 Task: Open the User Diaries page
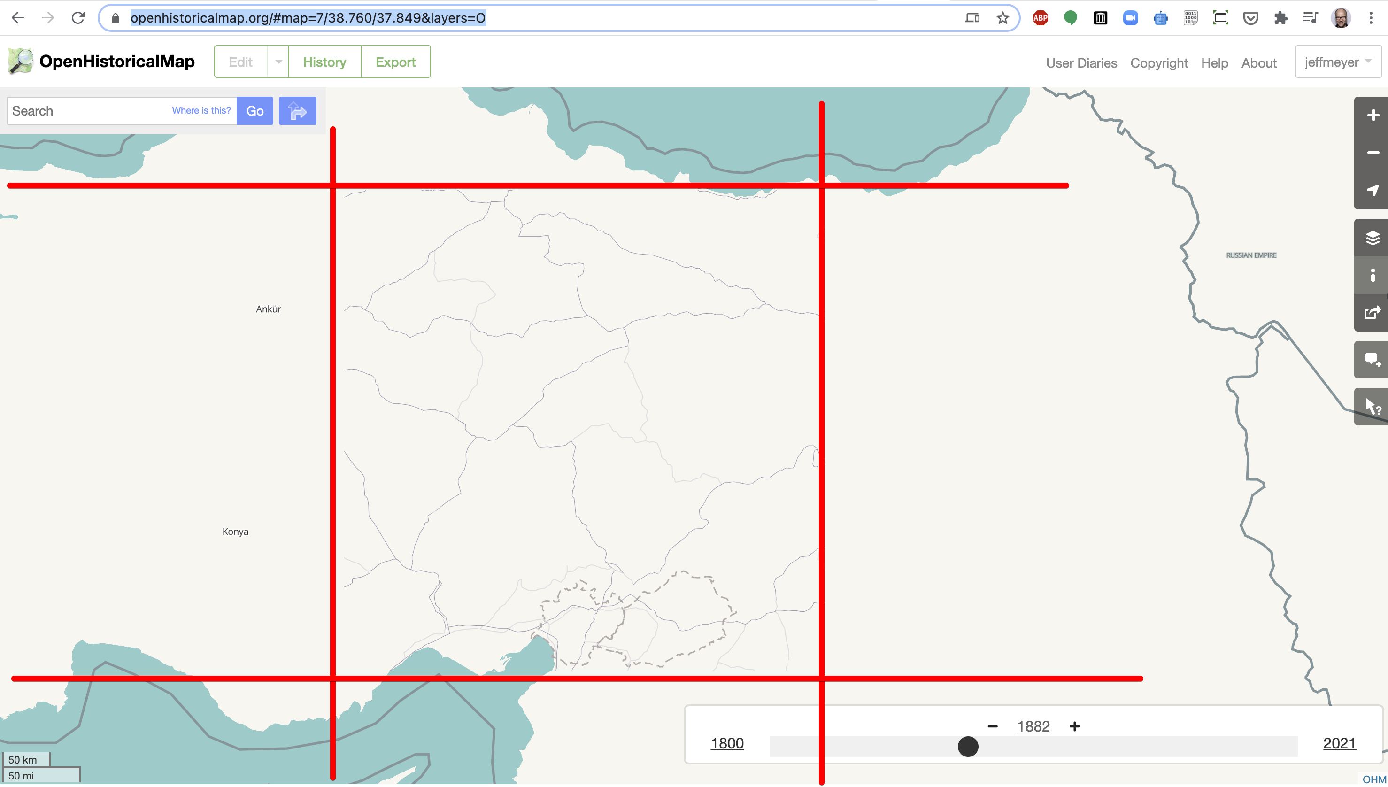pos(1081,63)
